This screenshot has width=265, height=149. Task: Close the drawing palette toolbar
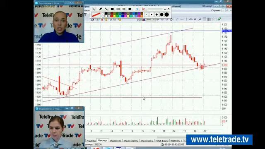pyautogui.click(x=169, y=9)
